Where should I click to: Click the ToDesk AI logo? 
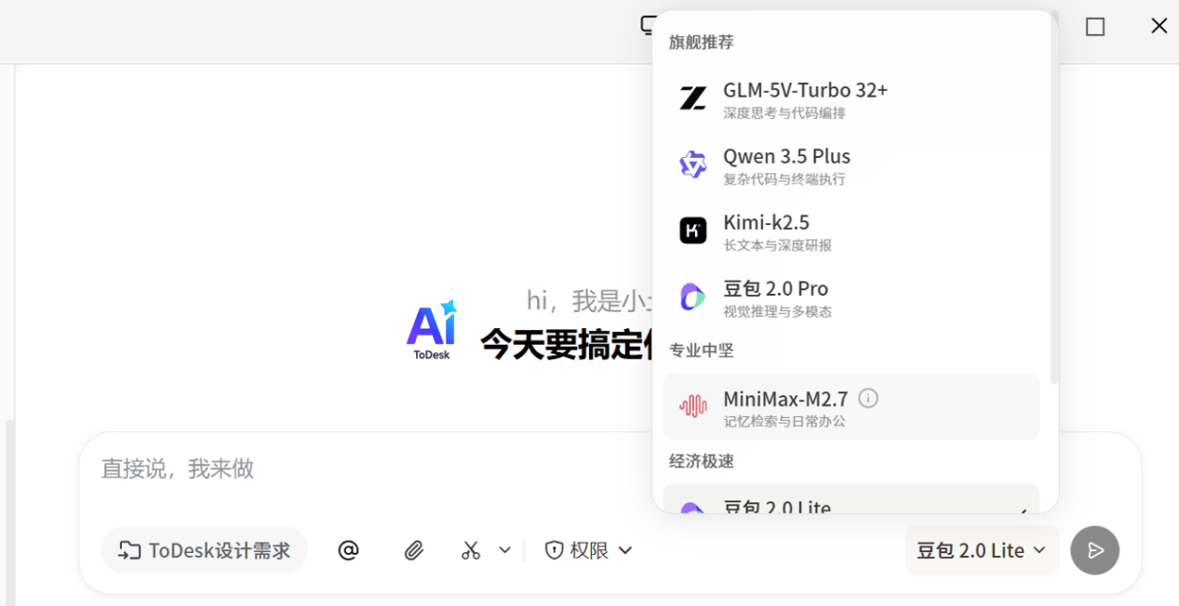pyautogui.click(x=432, y=329)
